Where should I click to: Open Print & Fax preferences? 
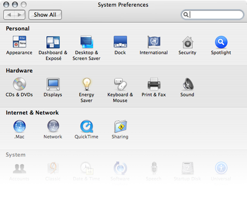click(x=154, y=84)
